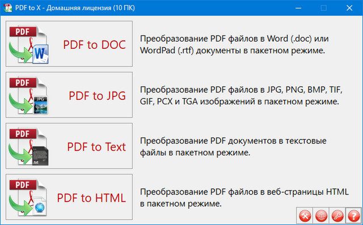Open help via the question mark icon

pyautogui.click(x=353, y=215)
